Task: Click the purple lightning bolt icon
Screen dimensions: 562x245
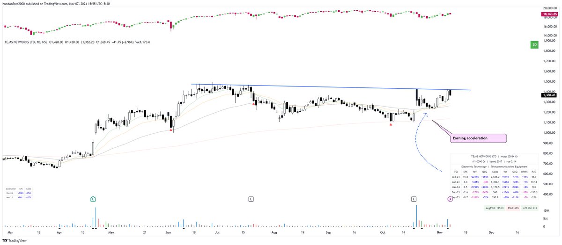Action: [x=451, y=199]
